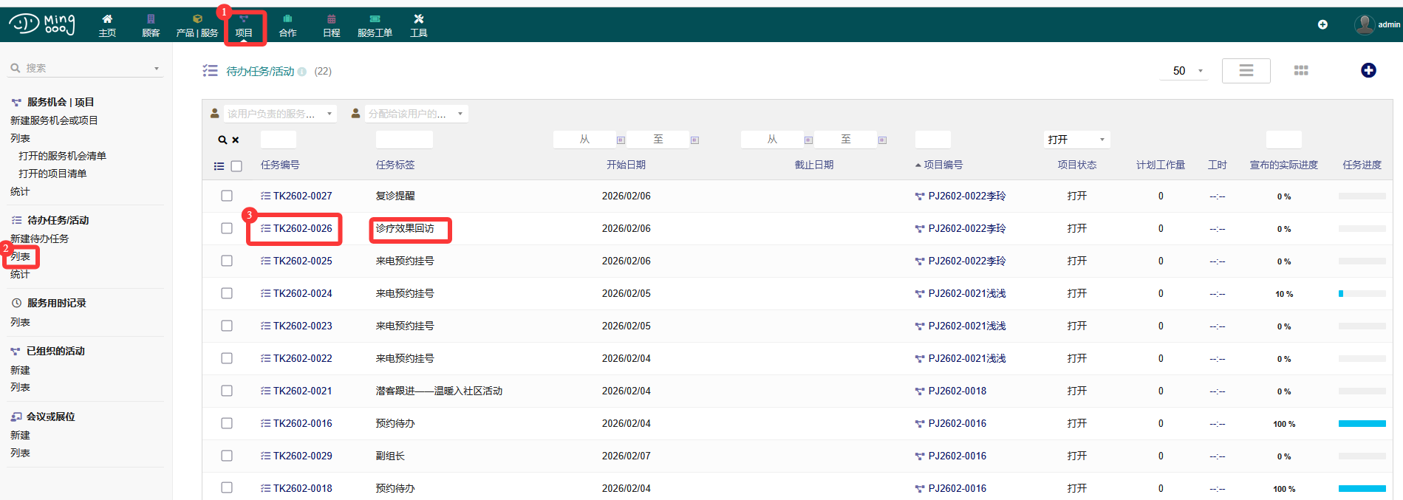Open the 日程 (Schedule) menu

331,25
